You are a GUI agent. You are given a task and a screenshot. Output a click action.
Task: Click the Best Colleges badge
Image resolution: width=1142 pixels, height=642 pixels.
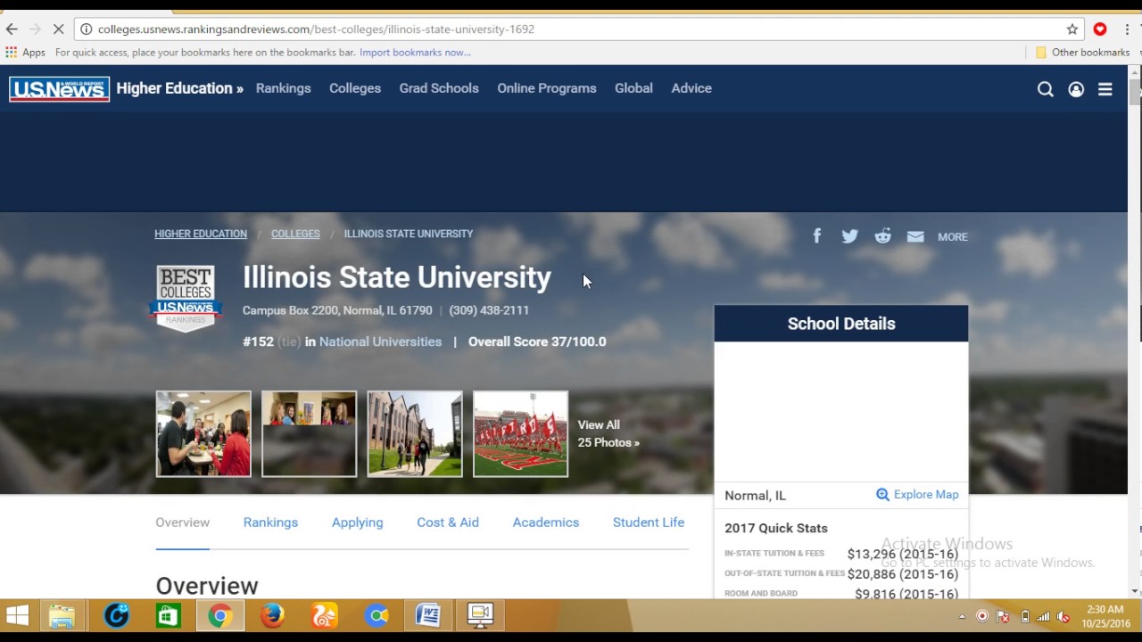click(186, 298)
